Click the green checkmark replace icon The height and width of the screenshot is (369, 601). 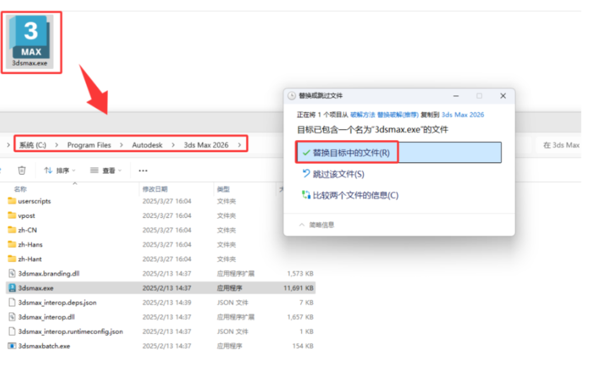click(x=306, y=152)
